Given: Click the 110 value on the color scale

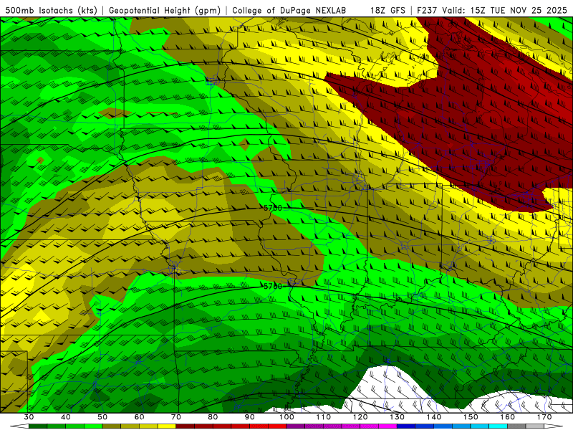Looking at the screenshot, I should click(x=324, y=417).
